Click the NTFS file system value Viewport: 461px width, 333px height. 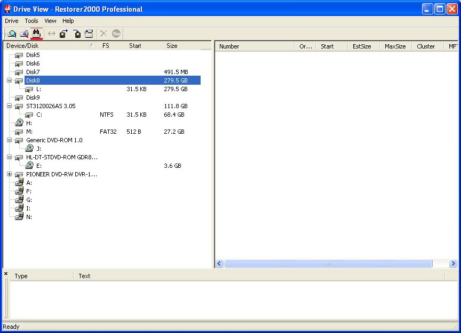(x=106, y=115)
